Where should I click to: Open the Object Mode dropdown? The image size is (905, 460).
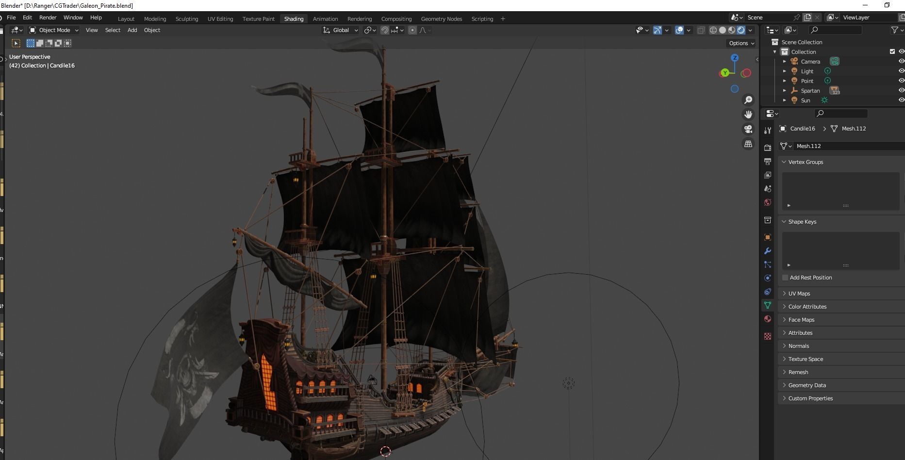pos(53,30)
